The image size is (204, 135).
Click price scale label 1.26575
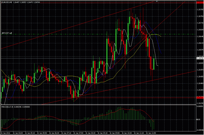pos(200,50)
